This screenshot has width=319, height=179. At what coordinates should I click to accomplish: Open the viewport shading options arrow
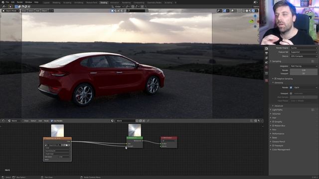(x=257, y=10)
